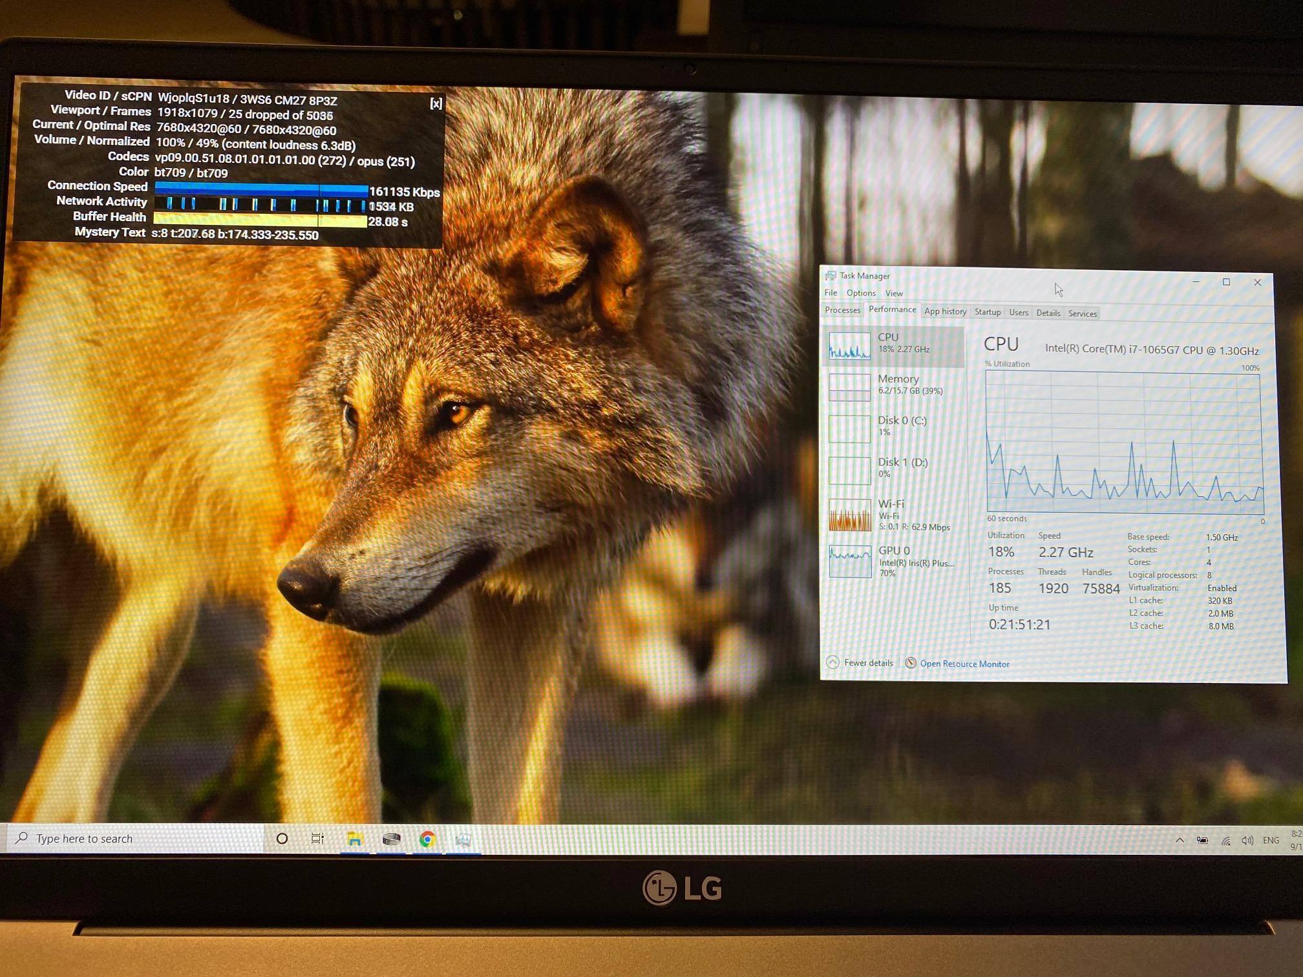
Task: Open the Startup tab
Action: click(x=987, y=312)
